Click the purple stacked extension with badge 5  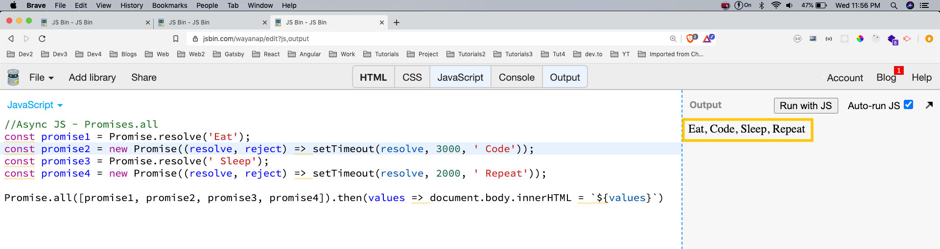[892, 39]
